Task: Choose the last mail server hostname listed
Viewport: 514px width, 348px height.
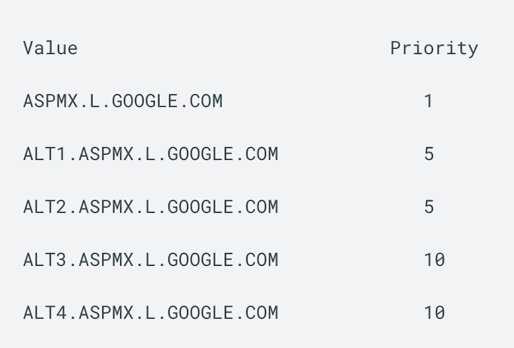Action: click(150, 313)
